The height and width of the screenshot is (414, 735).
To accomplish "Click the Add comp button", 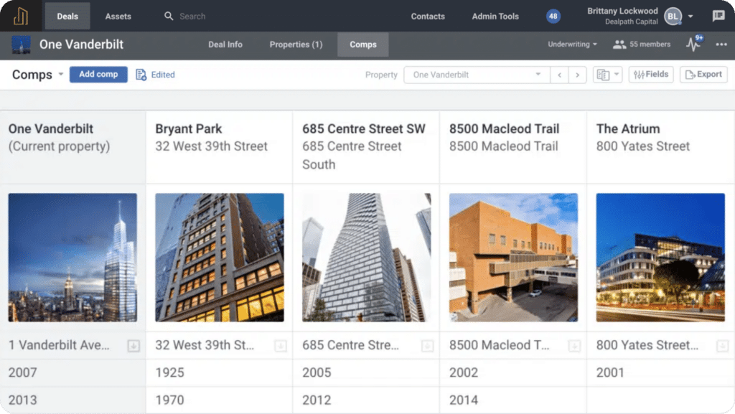I will pyautogui.click(x=98, y=74).
